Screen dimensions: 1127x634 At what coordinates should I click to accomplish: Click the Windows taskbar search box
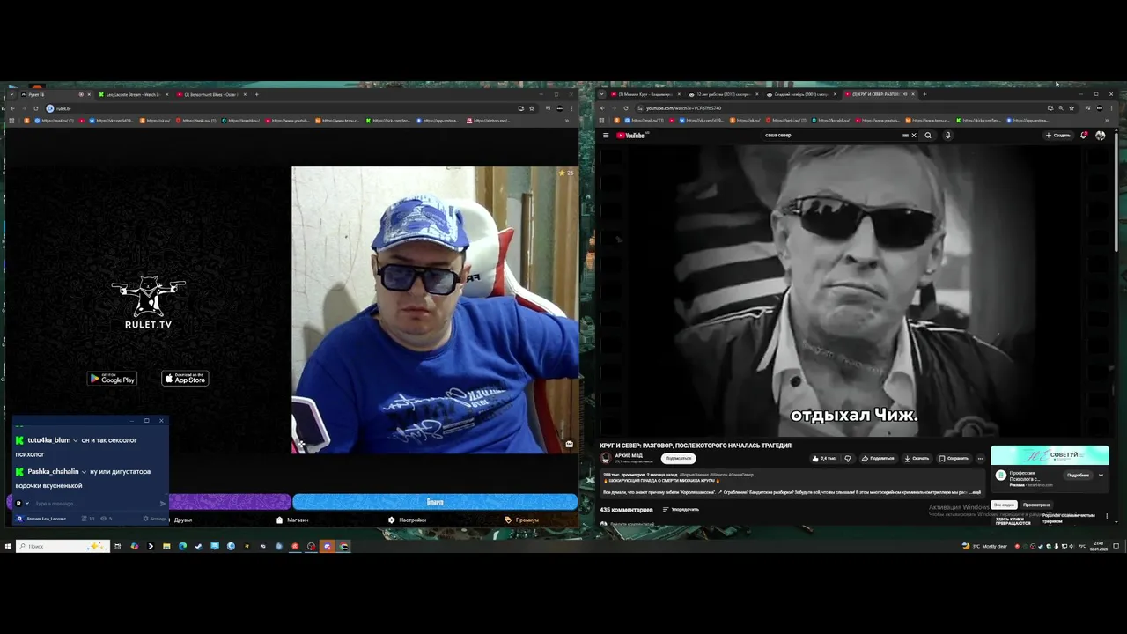(63, 546)
